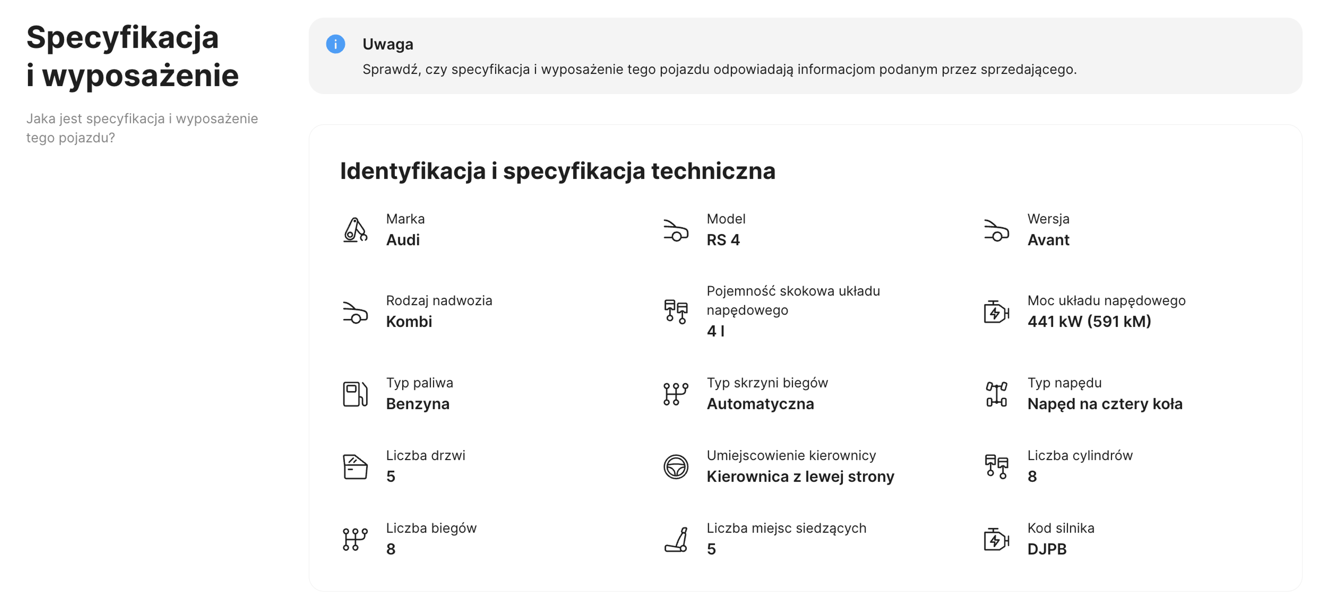This screenshot has width=1329, height=610.
Task: Click the Audi brand value
Action: coord(403,240)
